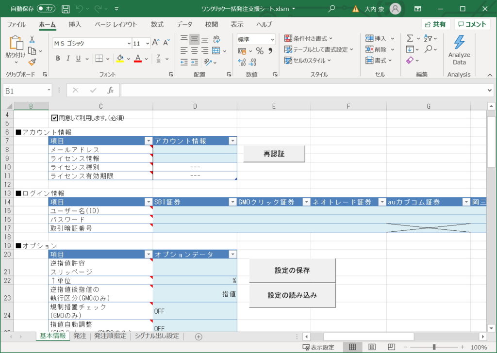Toggle Bold formatting
The width and height of the screenshot is (497, 353).
coord(58,58)
